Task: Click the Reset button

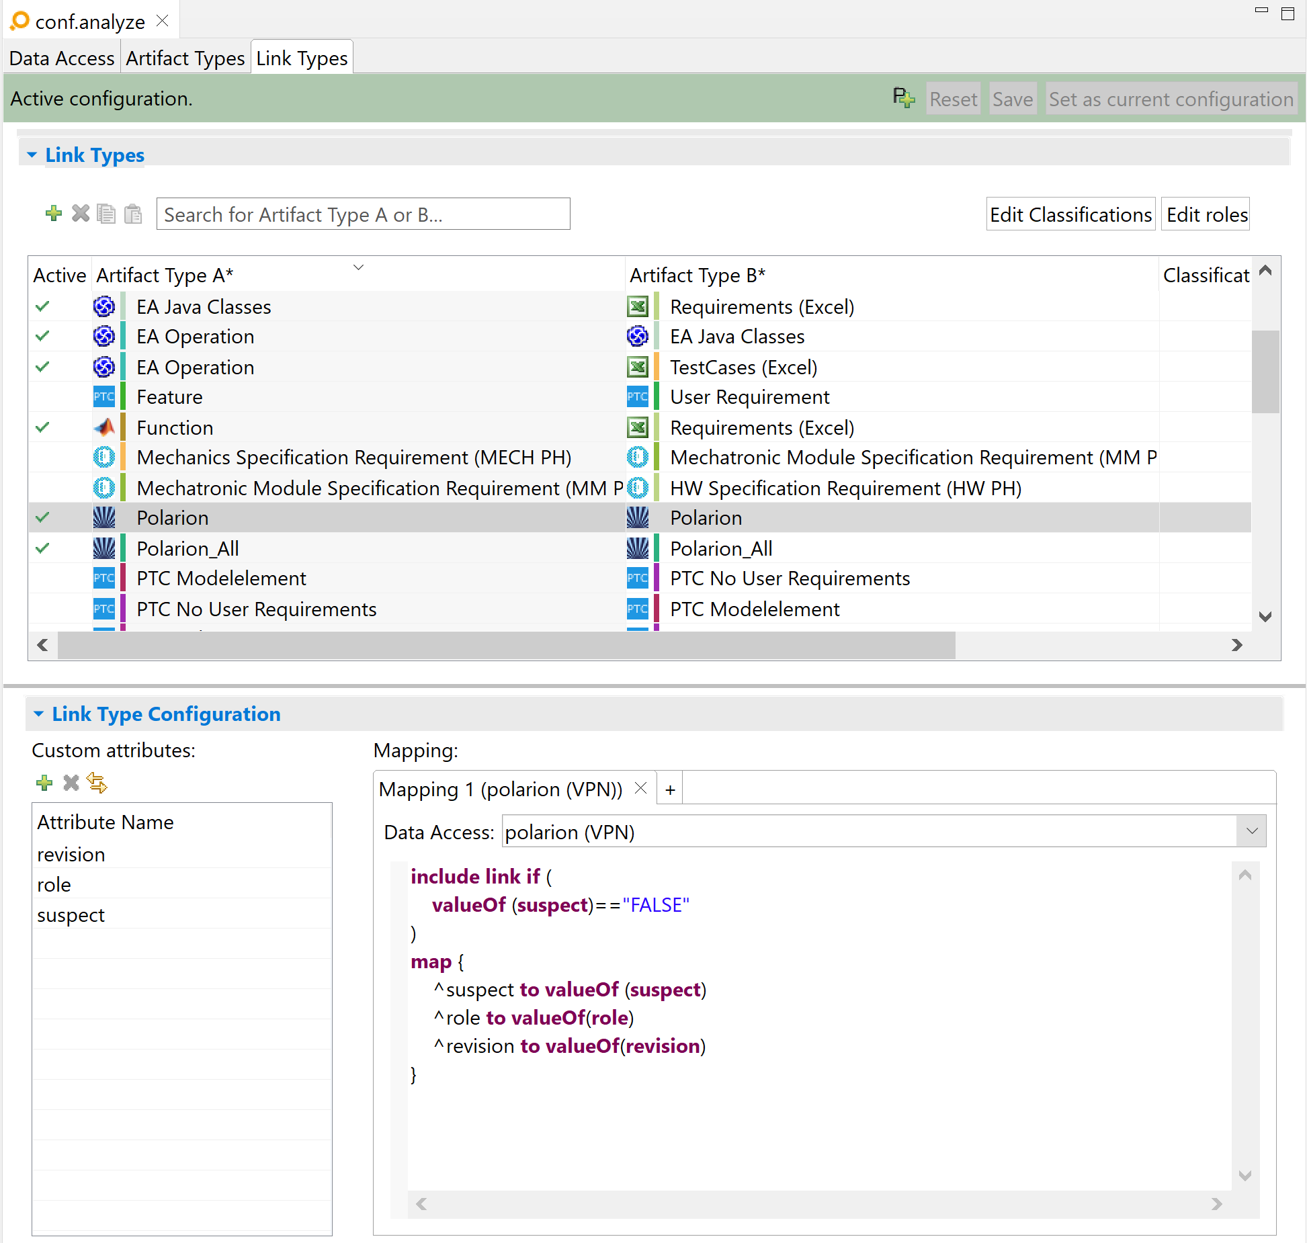Action: pyautogui.click(x=953, y=99)
